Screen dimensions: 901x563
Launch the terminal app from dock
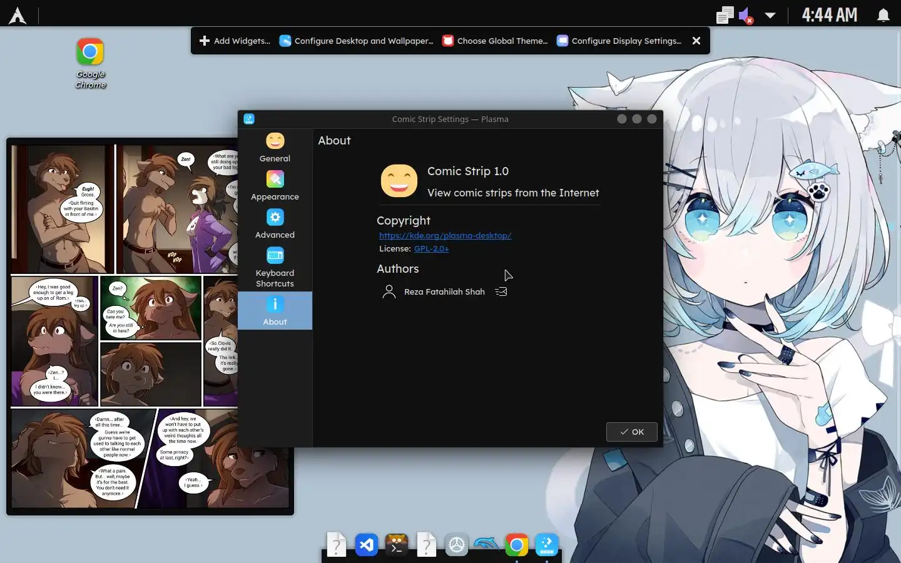pyautogui.click(x=397, y=545)
